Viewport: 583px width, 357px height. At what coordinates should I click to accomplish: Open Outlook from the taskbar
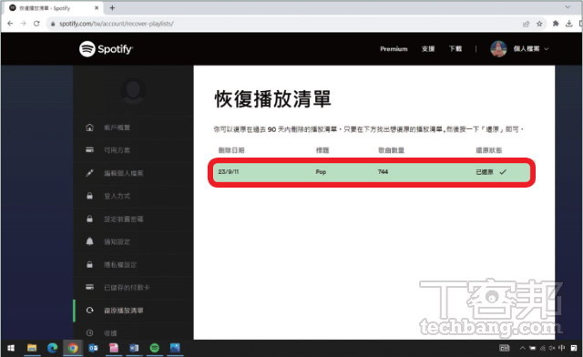point(93,348)
